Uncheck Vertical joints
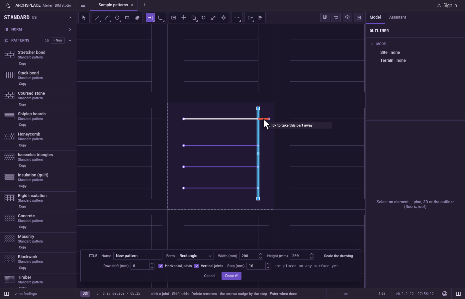Screen dimensions: 465x299 tap(197, 266)
